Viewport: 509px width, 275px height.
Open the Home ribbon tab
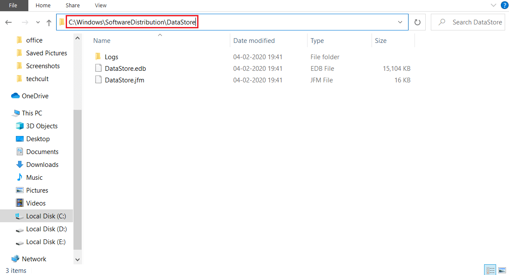tap(43, 6)
